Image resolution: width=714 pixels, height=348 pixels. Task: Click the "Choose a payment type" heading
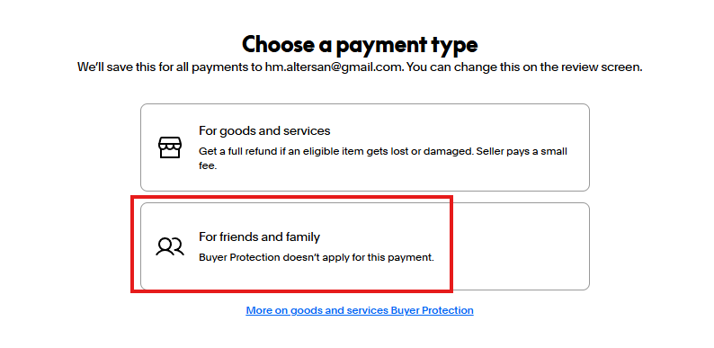point(360,44)
